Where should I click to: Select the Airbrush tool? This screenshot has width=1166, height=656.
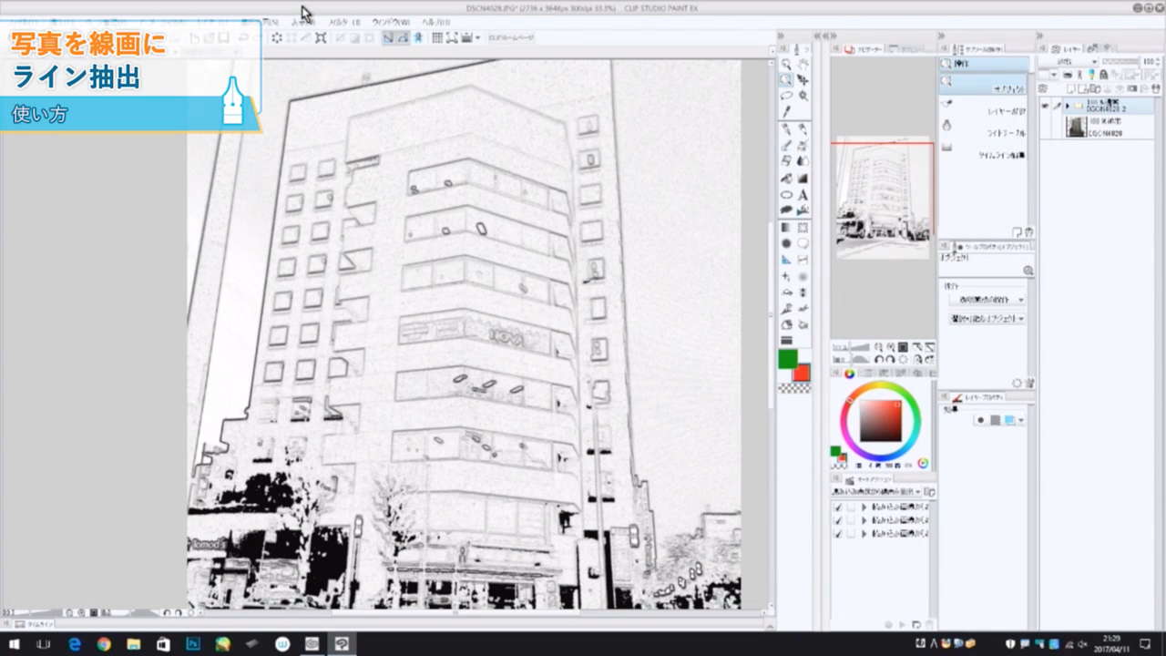tap(803, 146)
